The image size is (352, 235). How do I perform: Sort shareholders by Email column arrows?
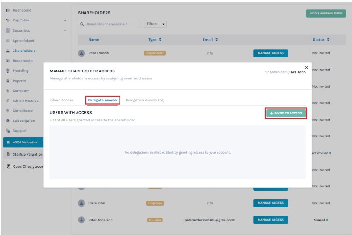(217, 40)
